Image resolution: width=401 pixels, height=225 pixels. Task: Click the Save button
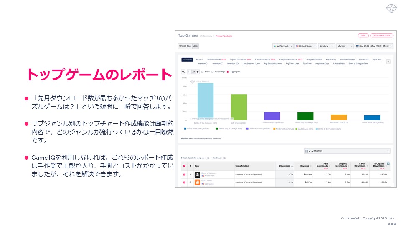(x=363, y=35)
